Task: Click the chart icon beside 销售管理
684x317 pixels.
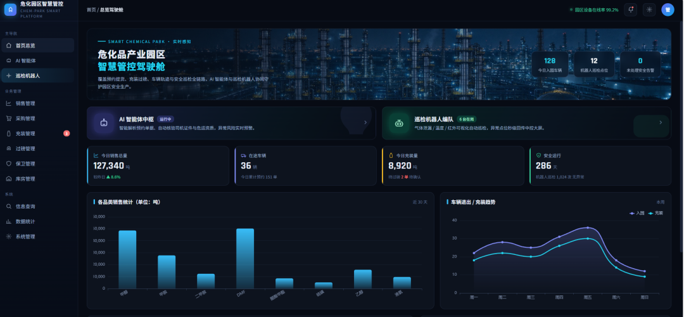Action: pos(9,103)
